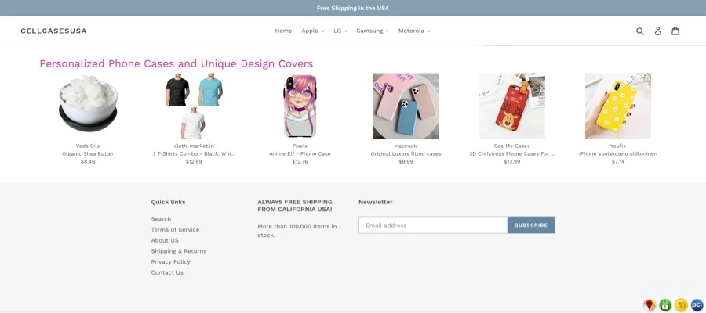Open the Anime Elf phone case thumbnail
Viewport: 706px width, 313px height.
[x=300, y=106]
